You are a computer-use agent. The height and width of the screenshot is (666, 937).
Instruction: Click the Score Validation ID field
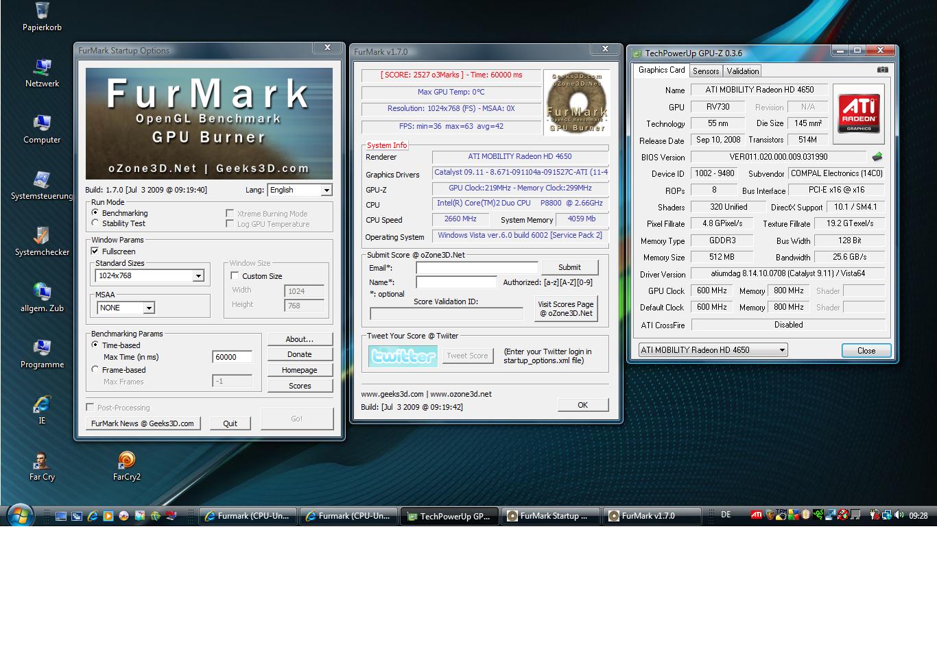point(446,314)
